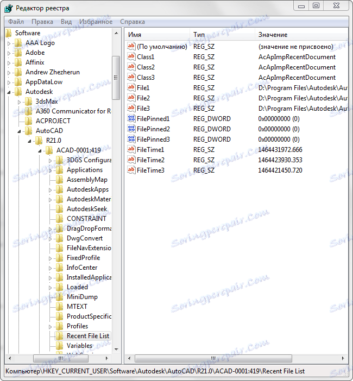Expand the Andrew Zhezherun key
The height and width of the screenshot is (381, 353).
point(9,72)
